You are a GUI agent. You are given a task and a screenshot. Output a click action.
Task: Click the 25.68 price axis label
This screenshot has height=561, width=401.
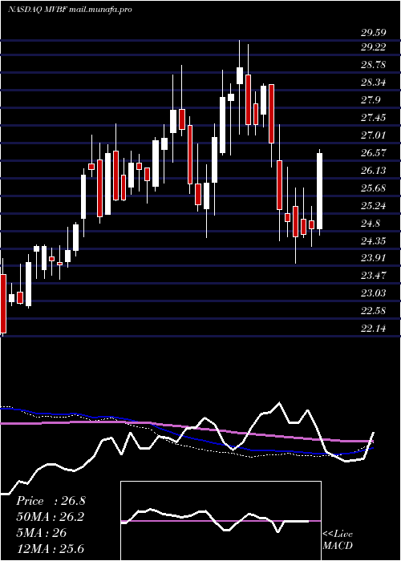pyautogui.click(x=374, y=188)
